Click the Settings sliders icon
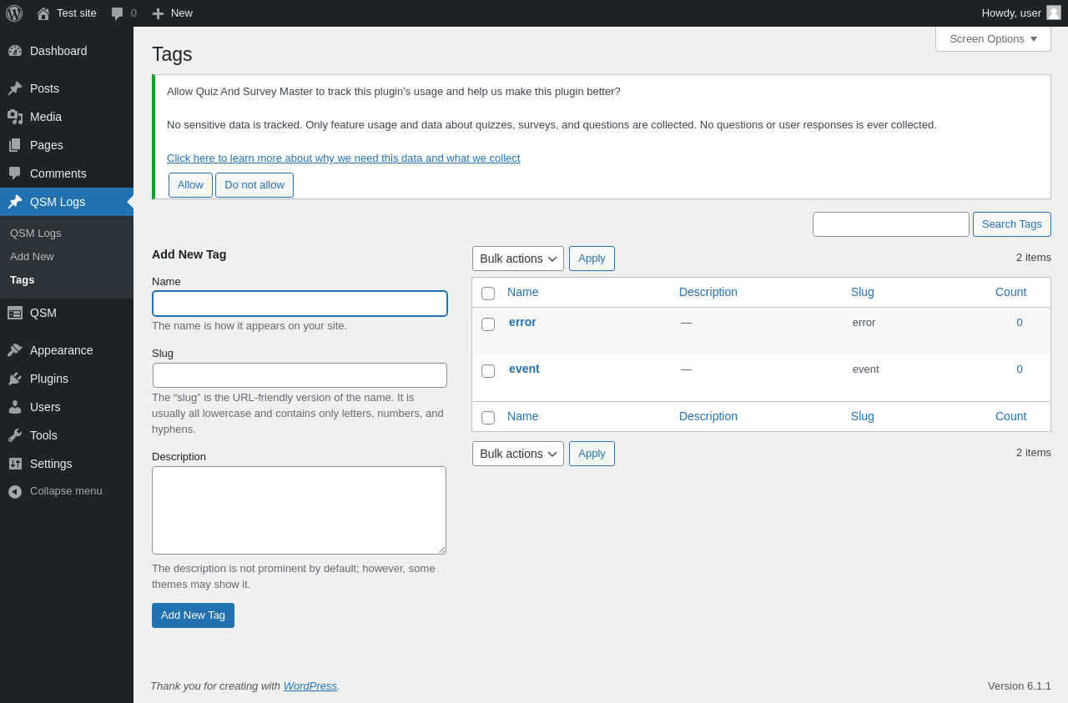1068x703 pixels. click(x=15, y=464)
